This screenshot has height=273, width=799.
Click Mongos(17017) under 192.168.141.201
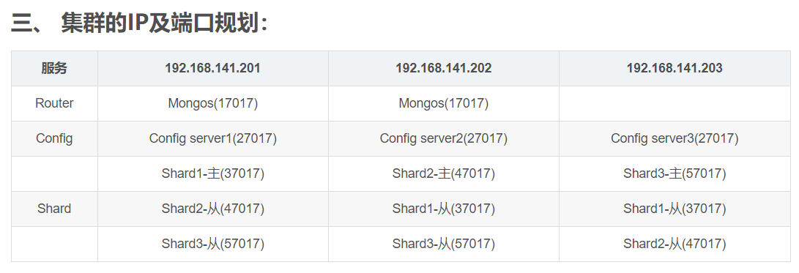tap(213, 103)
